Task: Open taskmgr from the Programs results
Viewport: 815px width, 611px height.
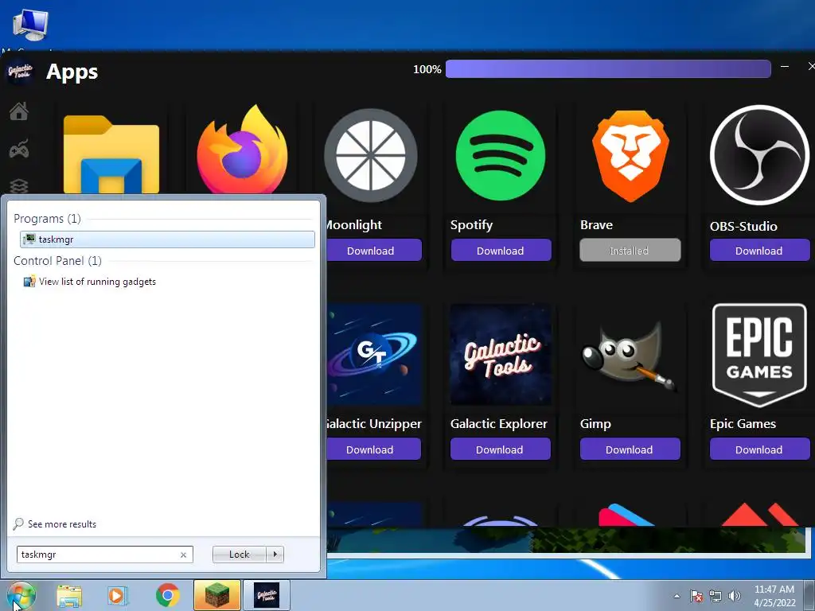Action: pos(167,239)
